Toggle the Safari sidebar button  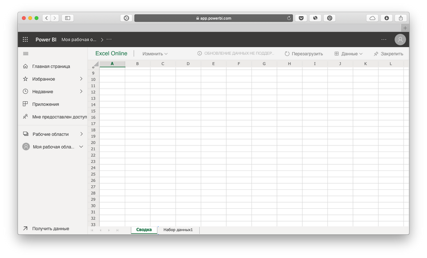coord(67,18)
